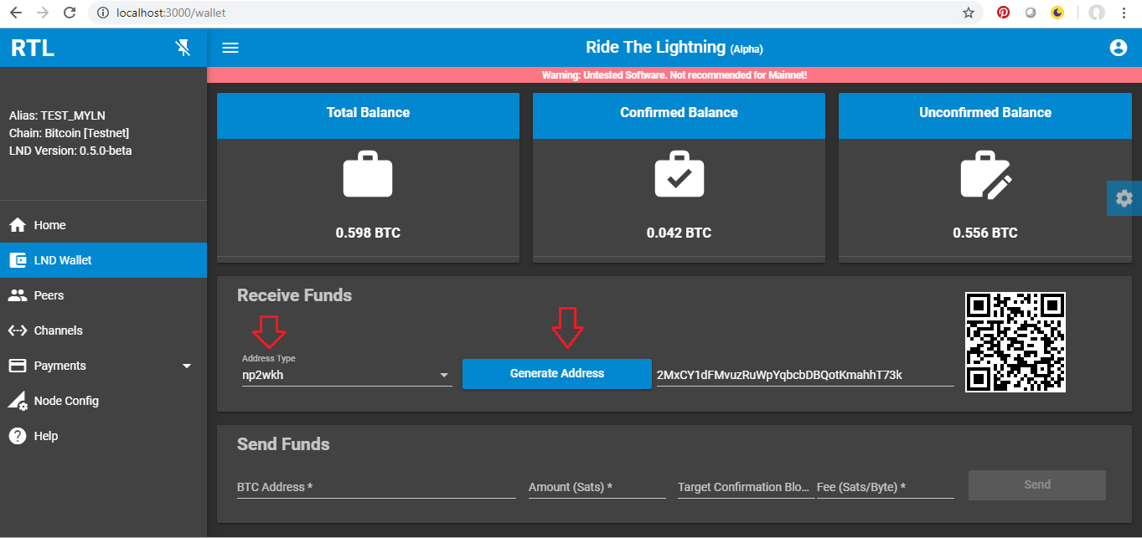Open the Help page
The width and height of the screenshot is (1142, 538).
pos(103,436)
